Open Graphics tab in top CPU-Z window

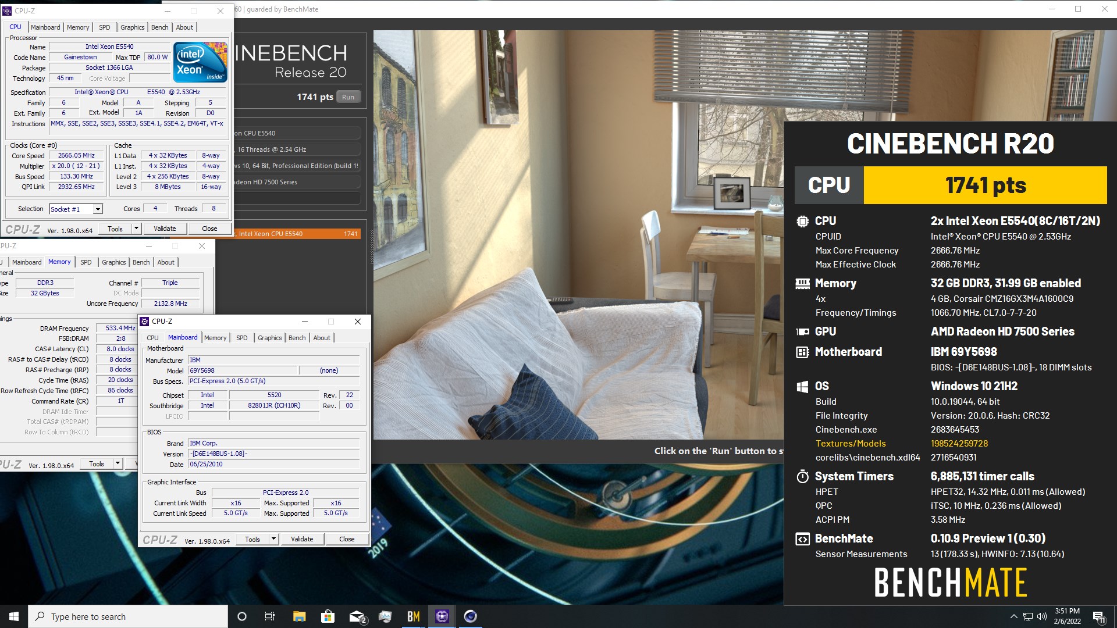click(x=133, y=27)
